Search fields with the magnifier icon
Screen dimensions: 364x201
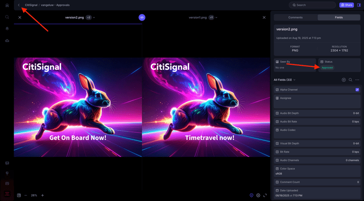[350, 79]
